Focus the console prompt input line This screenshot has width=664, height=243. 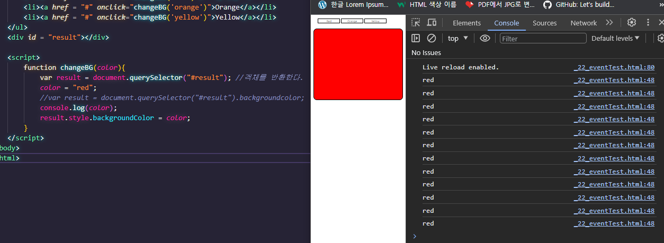click(x=537, y=236)
